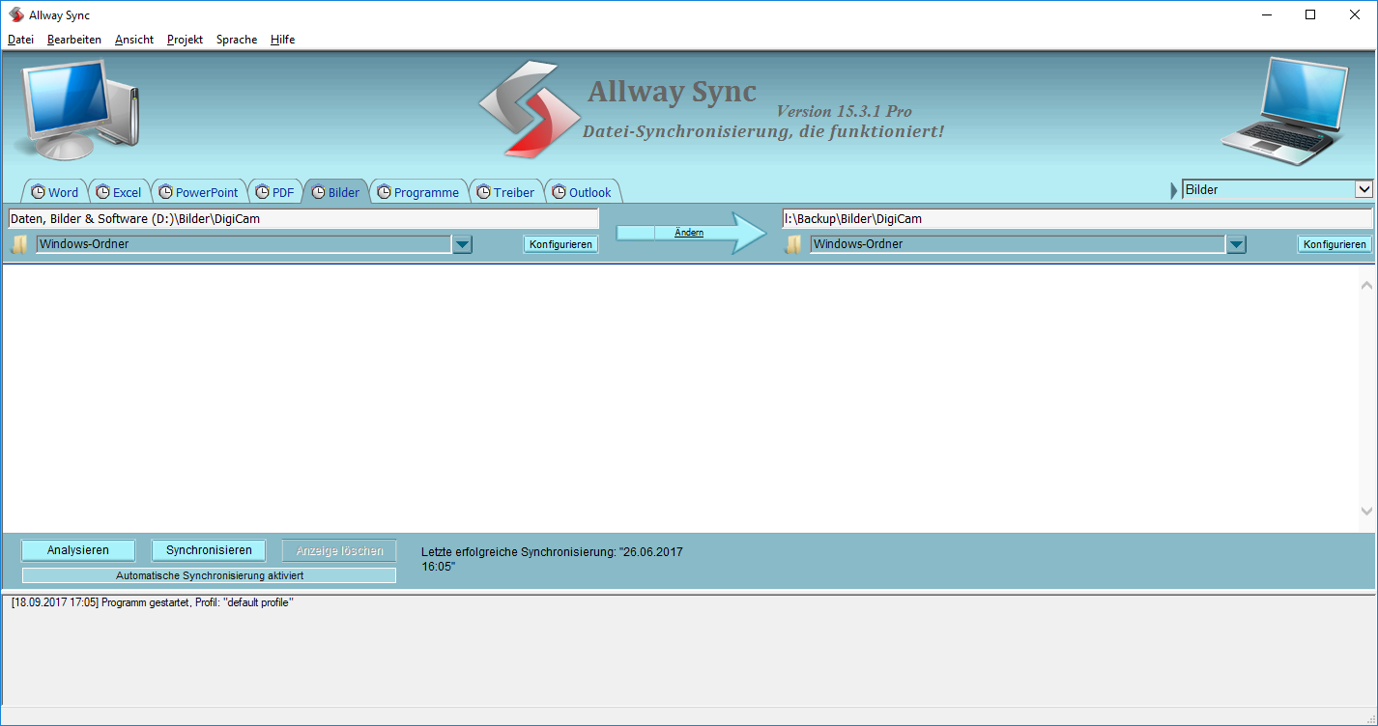Viewport: 1378px width, 726px height.
Task: Switch to the Outlook tab
Action: pos(583,192)
